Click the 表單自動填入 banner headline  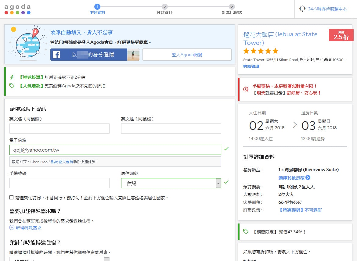click(81, 33)
